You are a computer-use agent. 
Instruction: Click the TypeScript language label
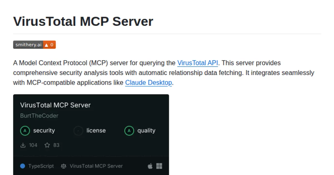point(41,166)
